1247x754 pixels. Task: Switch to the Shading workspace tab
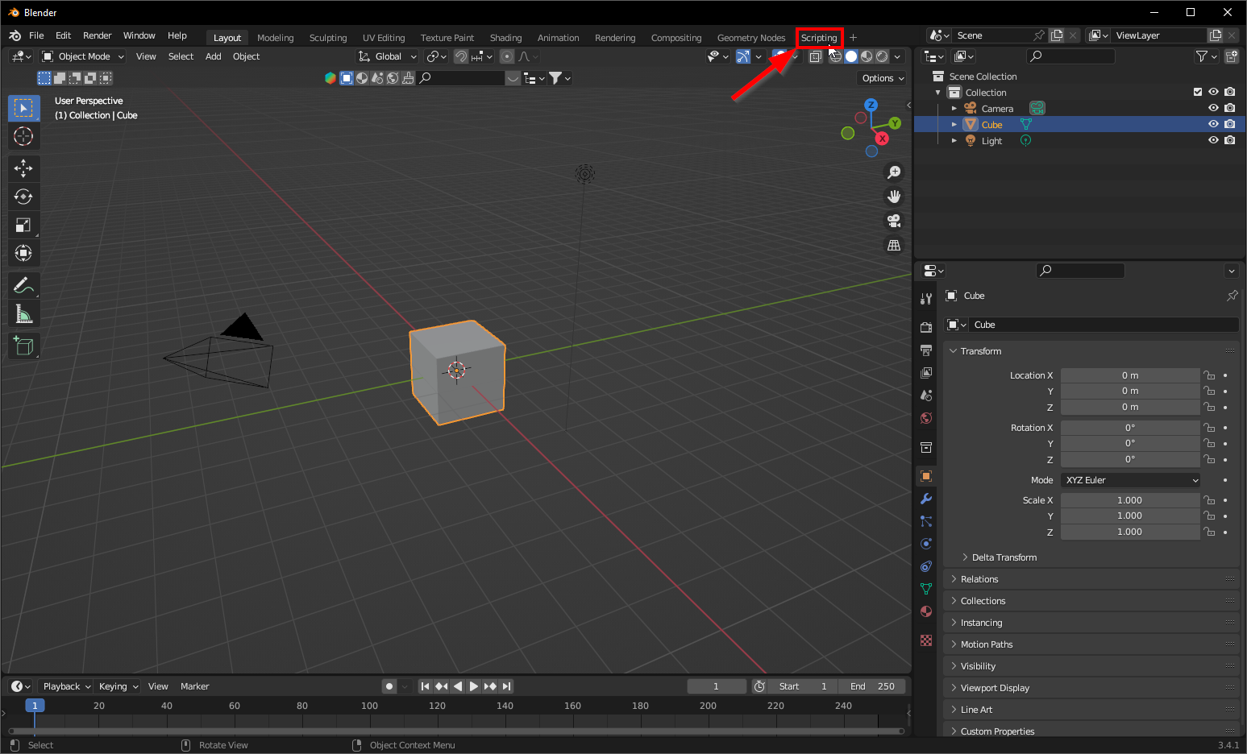pyautogui.click(x=506, y=38)
